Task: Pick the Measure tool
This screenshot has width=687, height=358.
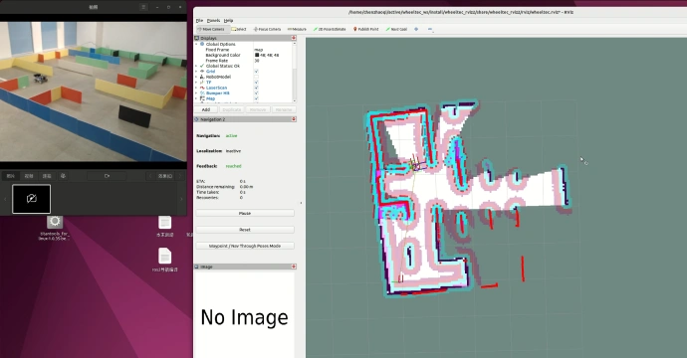Action: tap(297, 29)
